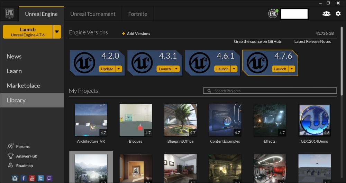
Task: Select the red sofa living room thumbnail
Action: 181,168
